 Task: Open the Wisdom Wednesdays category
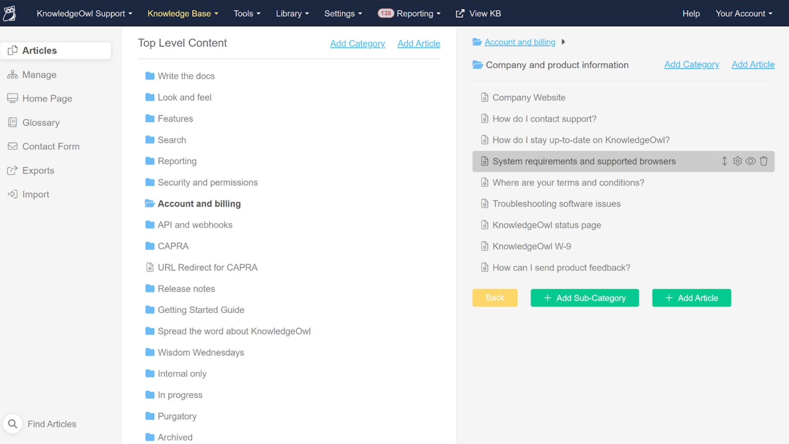click(201, 353)
